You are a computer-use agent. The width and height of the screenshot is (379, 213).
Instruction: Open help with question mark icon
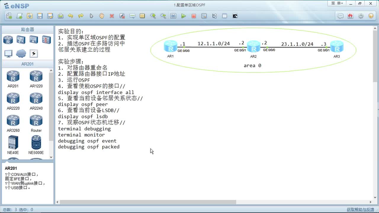coord(371,16)
